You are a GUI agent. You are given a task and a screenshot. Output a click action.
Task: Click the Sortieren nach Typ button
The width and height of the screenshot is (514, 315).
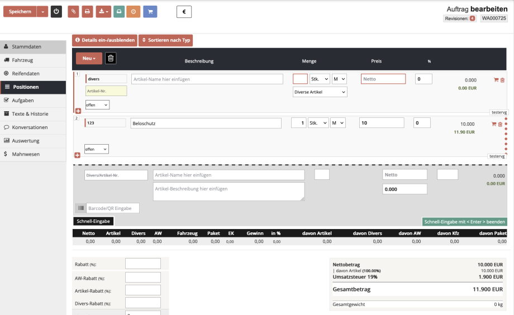pos(165,40)
